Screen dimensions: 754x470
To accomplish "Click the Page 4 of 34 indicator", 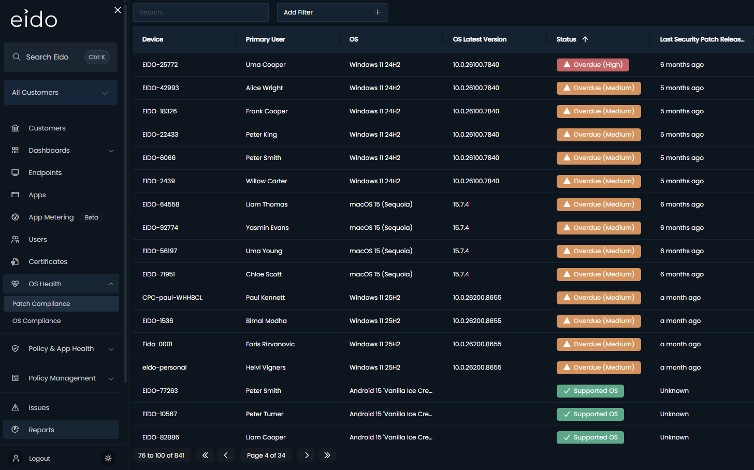I will coord(266,456).
